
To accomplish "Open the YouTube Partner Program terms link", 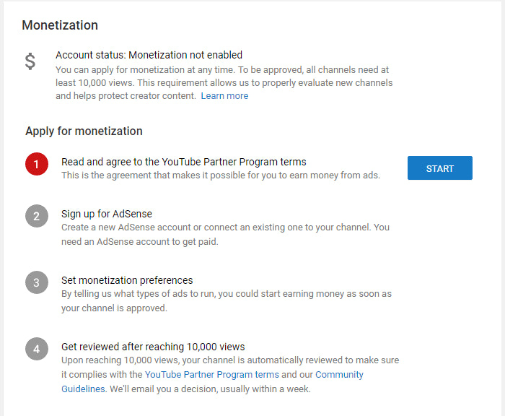I will pyautogui.click(x=211, y=374).
